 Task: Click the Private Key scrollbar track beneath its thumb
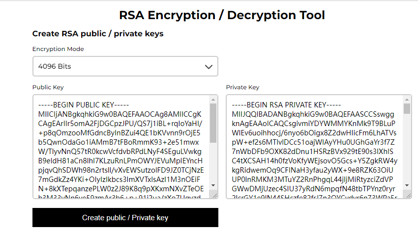(x=407, y=148)
